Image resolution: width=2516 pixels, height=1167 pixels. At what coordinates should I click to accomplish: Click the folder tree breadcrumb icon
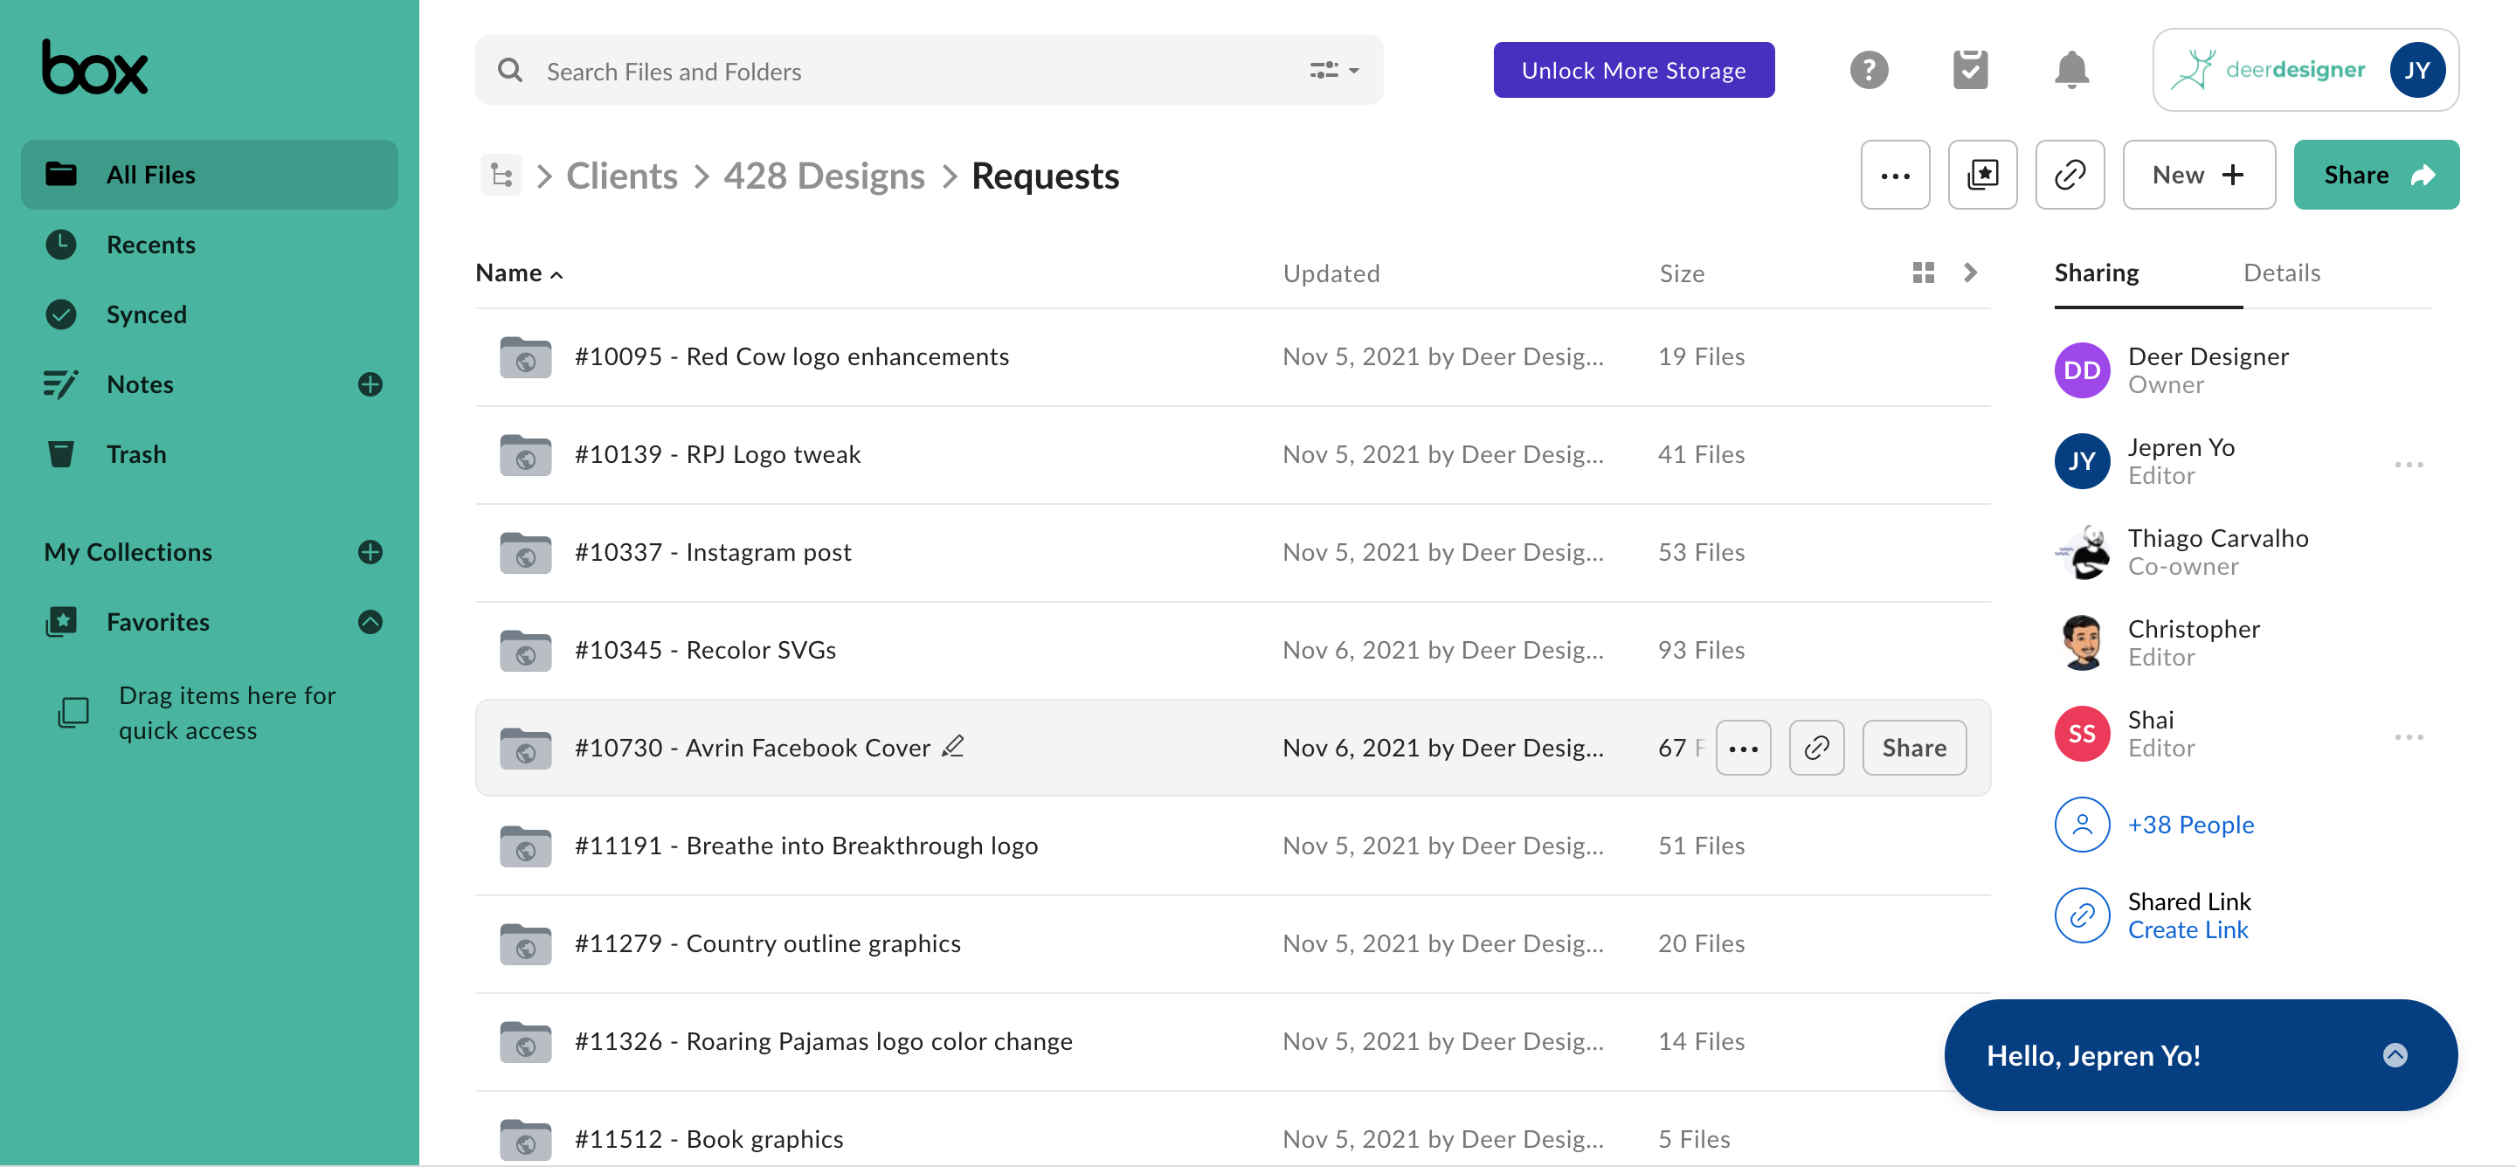point(501,176)
